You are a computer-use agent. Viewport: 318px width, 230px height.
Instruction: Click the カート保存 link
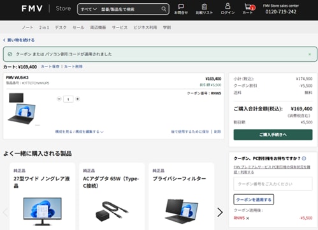pyautogui.click(x=50, y=66)
